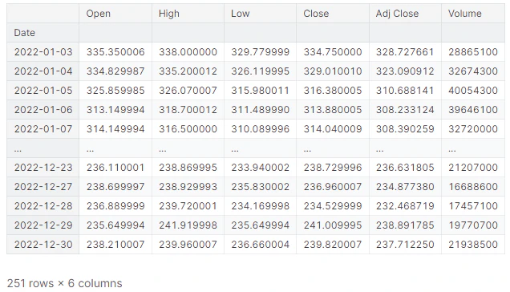Click Volume value 28865100
This screenshot has width=510, height=292.
click(473, 52)
